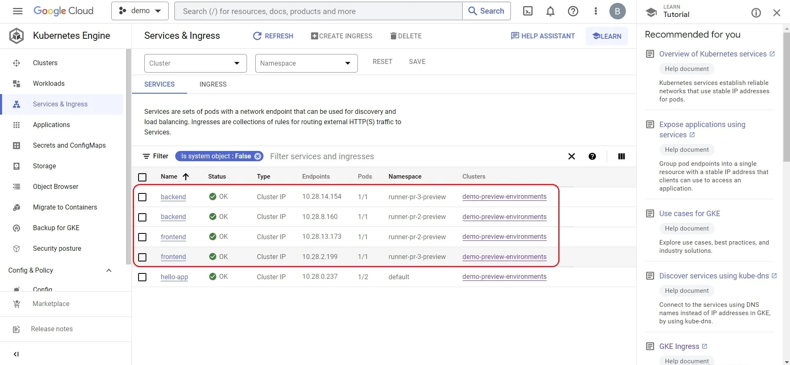Click the Migrate to Containers icon
This screenshot has height=365, width=790.
[x=16, y=207]
